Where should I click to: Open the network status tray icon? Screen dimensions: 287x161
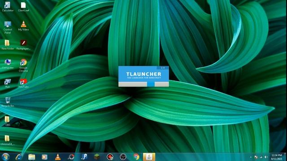(x=261, y=157)
